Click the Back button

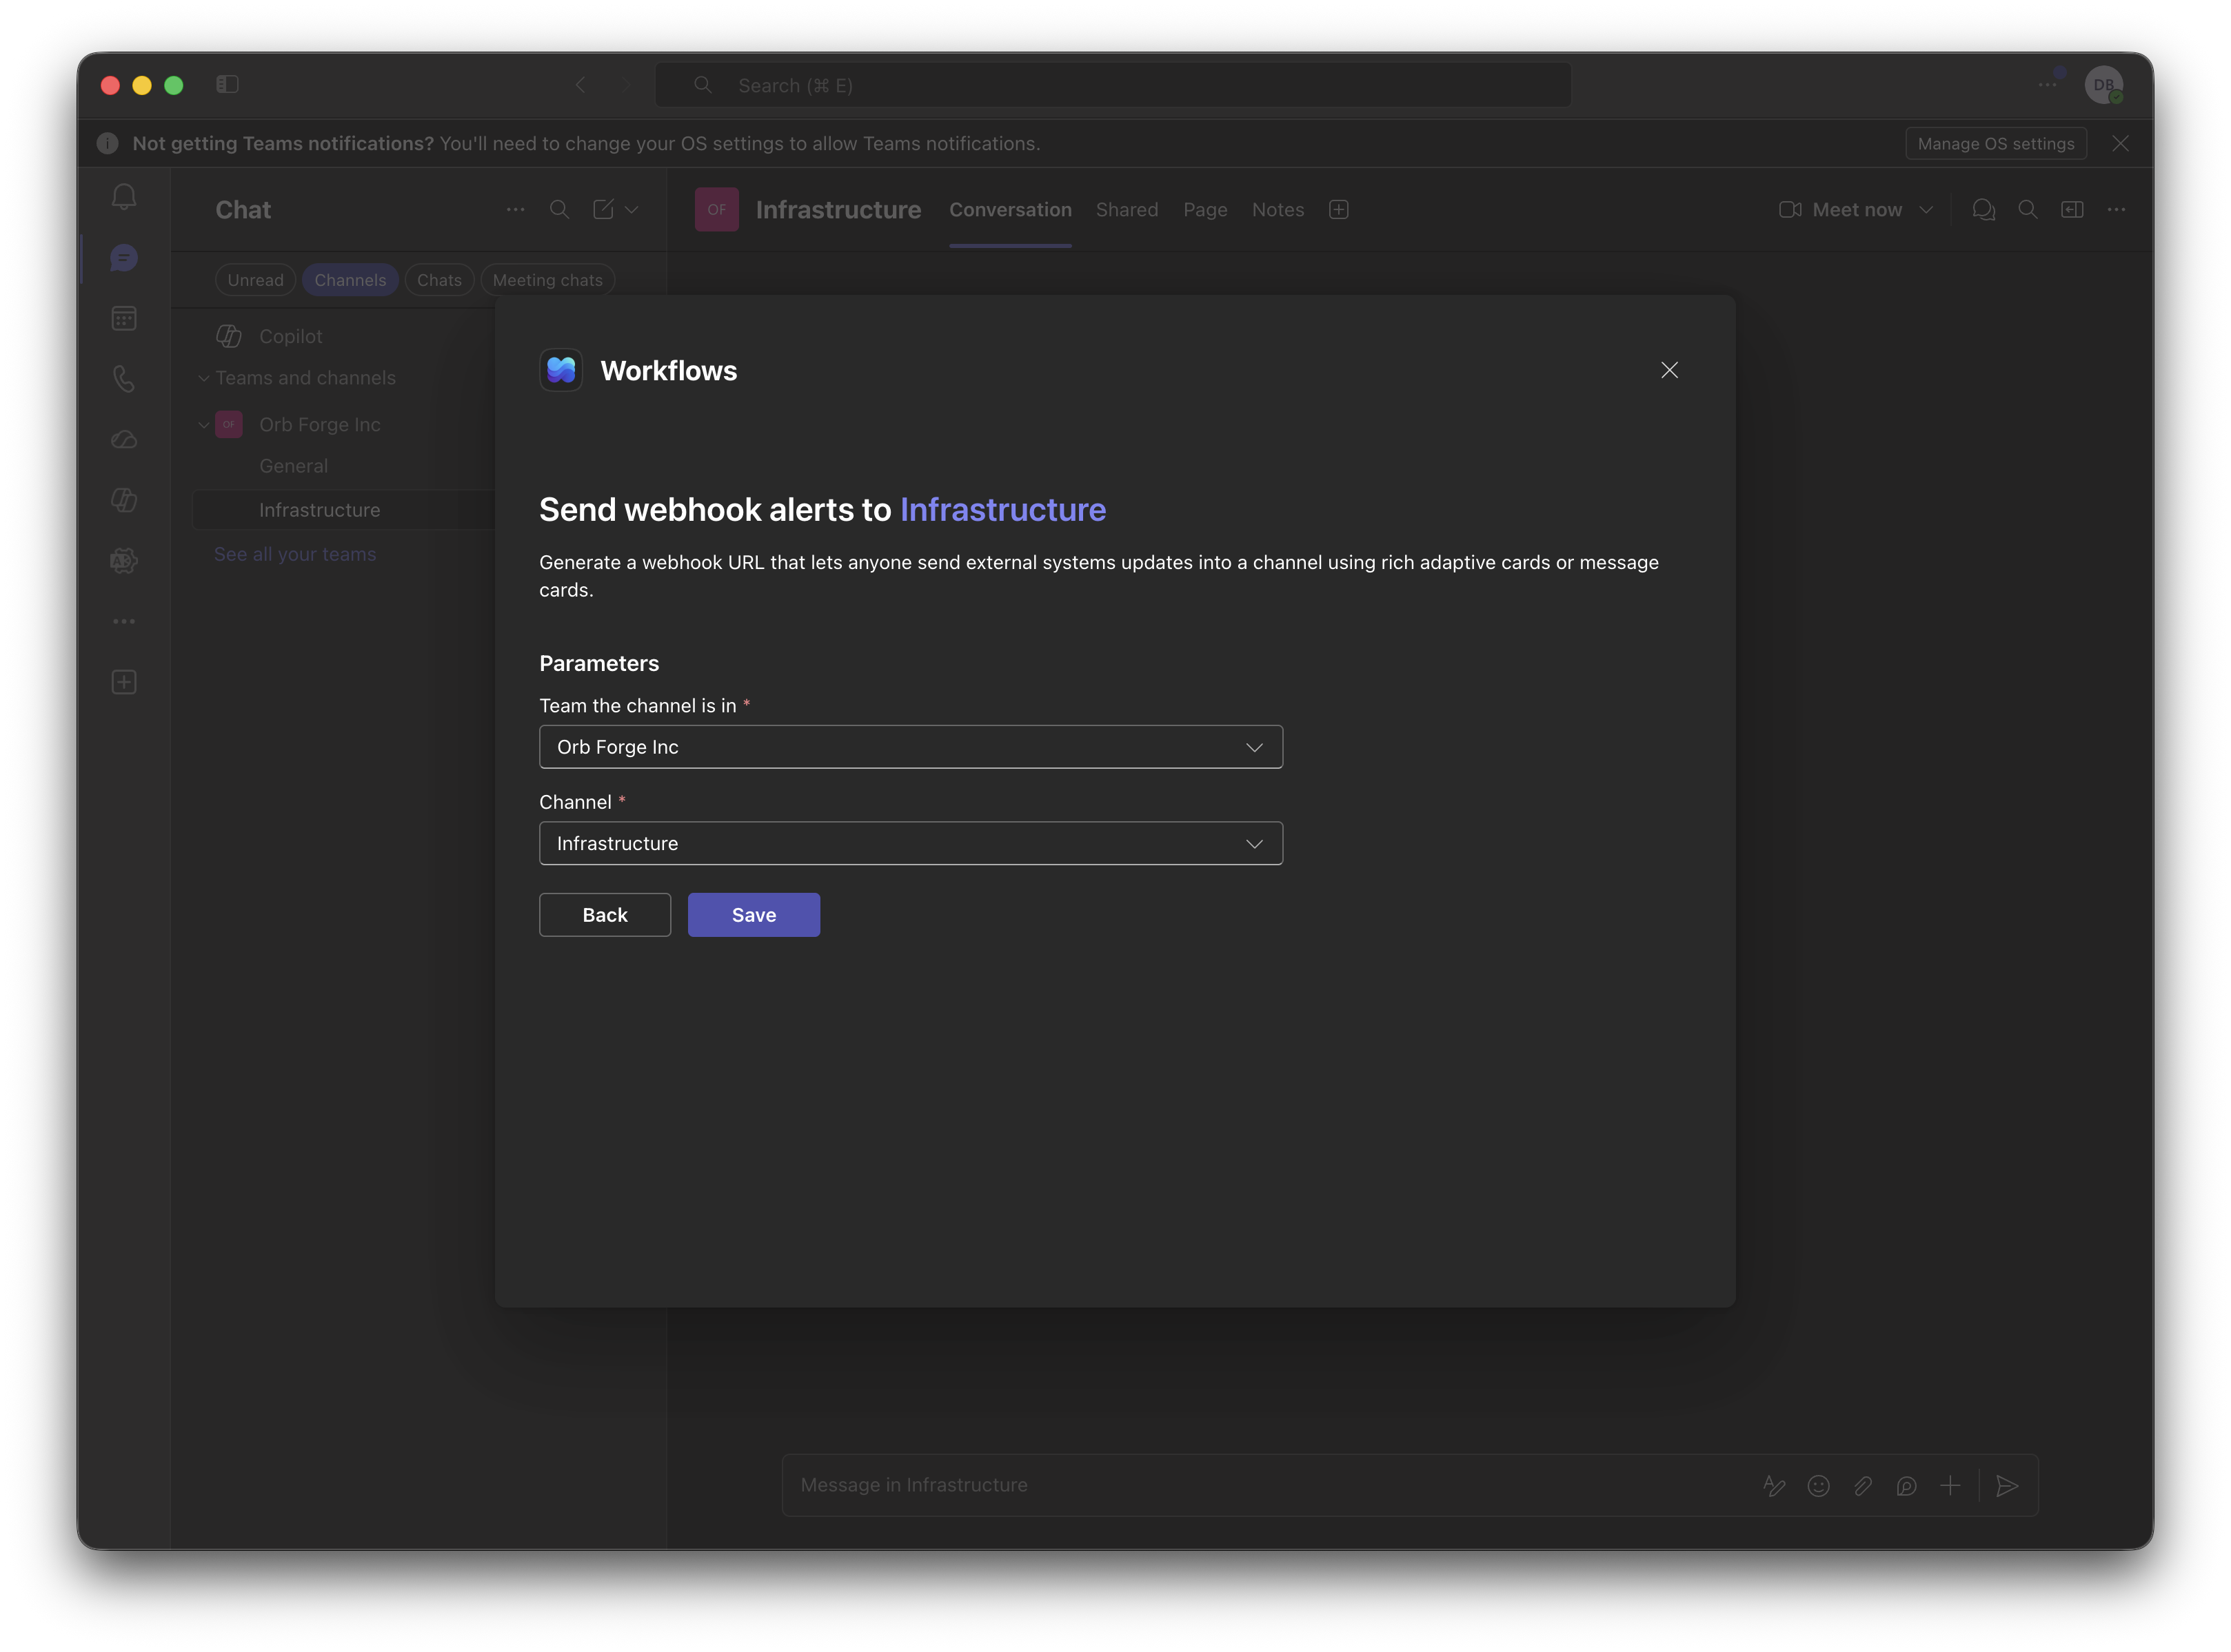(x=605, y=915)
